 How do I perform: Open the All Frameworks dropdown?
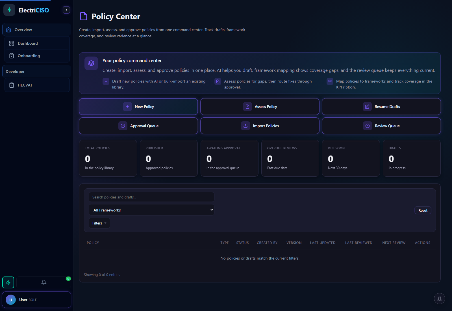[151, 210]
